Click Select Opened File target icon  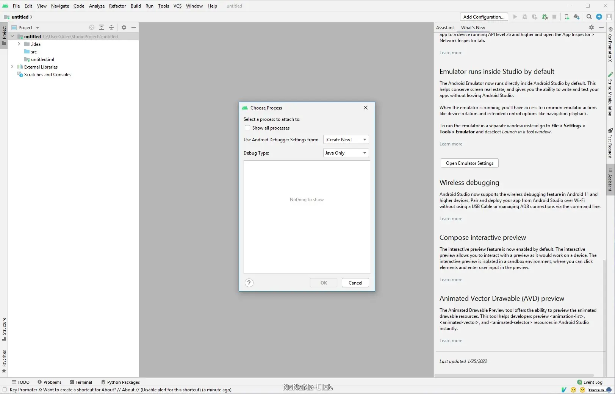(x=92, y=27)
